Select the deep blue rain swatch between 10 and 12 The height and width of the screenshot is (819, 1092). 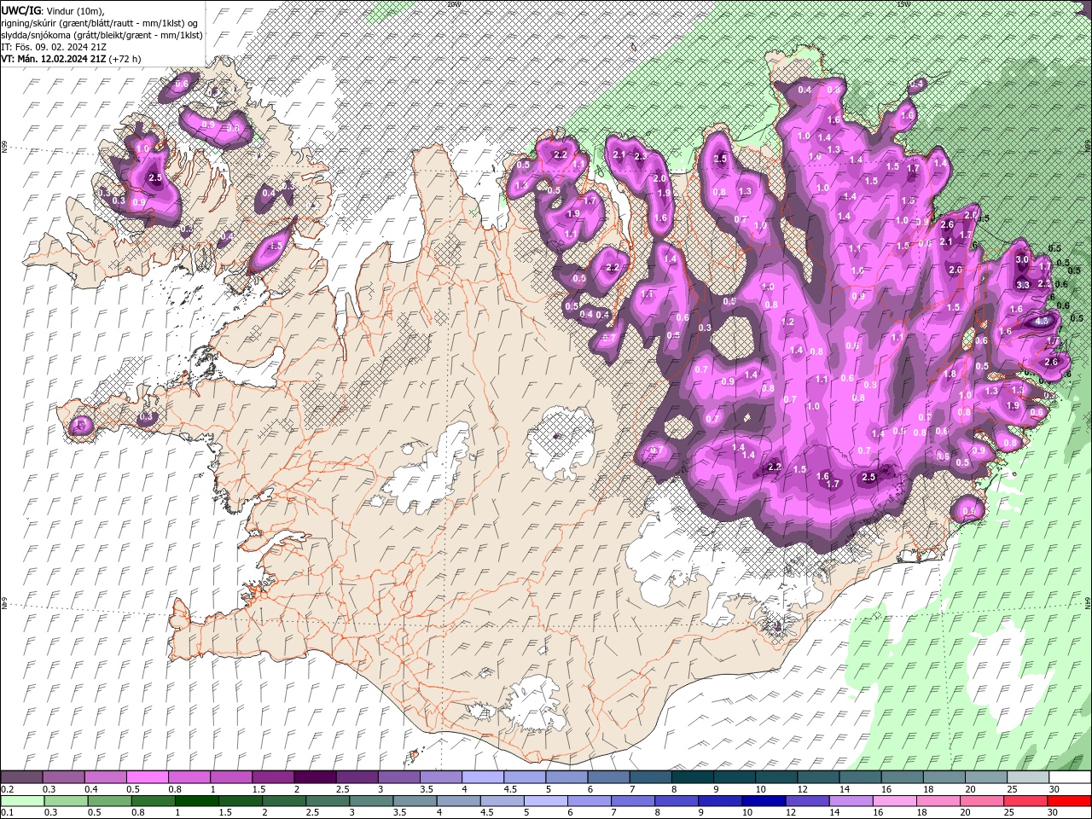(764, 801)
